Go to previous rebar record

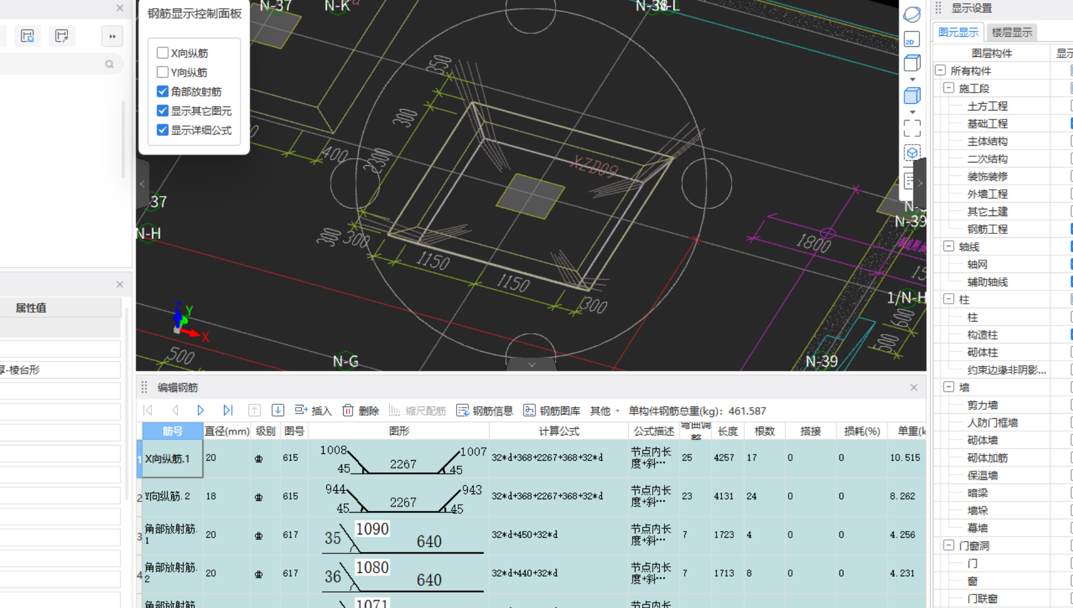click(x=174, y=410)
